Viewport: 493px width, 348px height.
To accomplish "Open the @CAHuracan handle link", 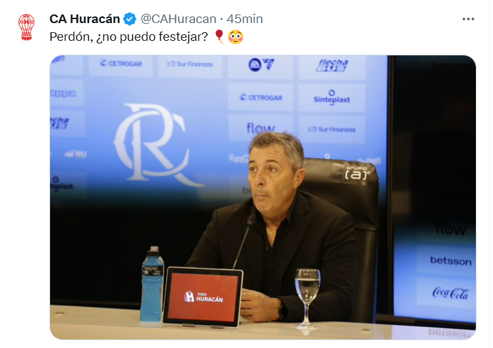I will [178, 19].
